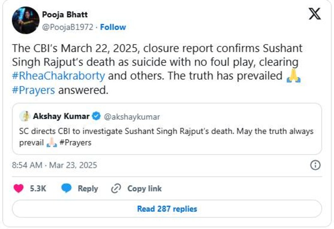
Task: Click the copy link chain icon
Action: pos(116,188)
